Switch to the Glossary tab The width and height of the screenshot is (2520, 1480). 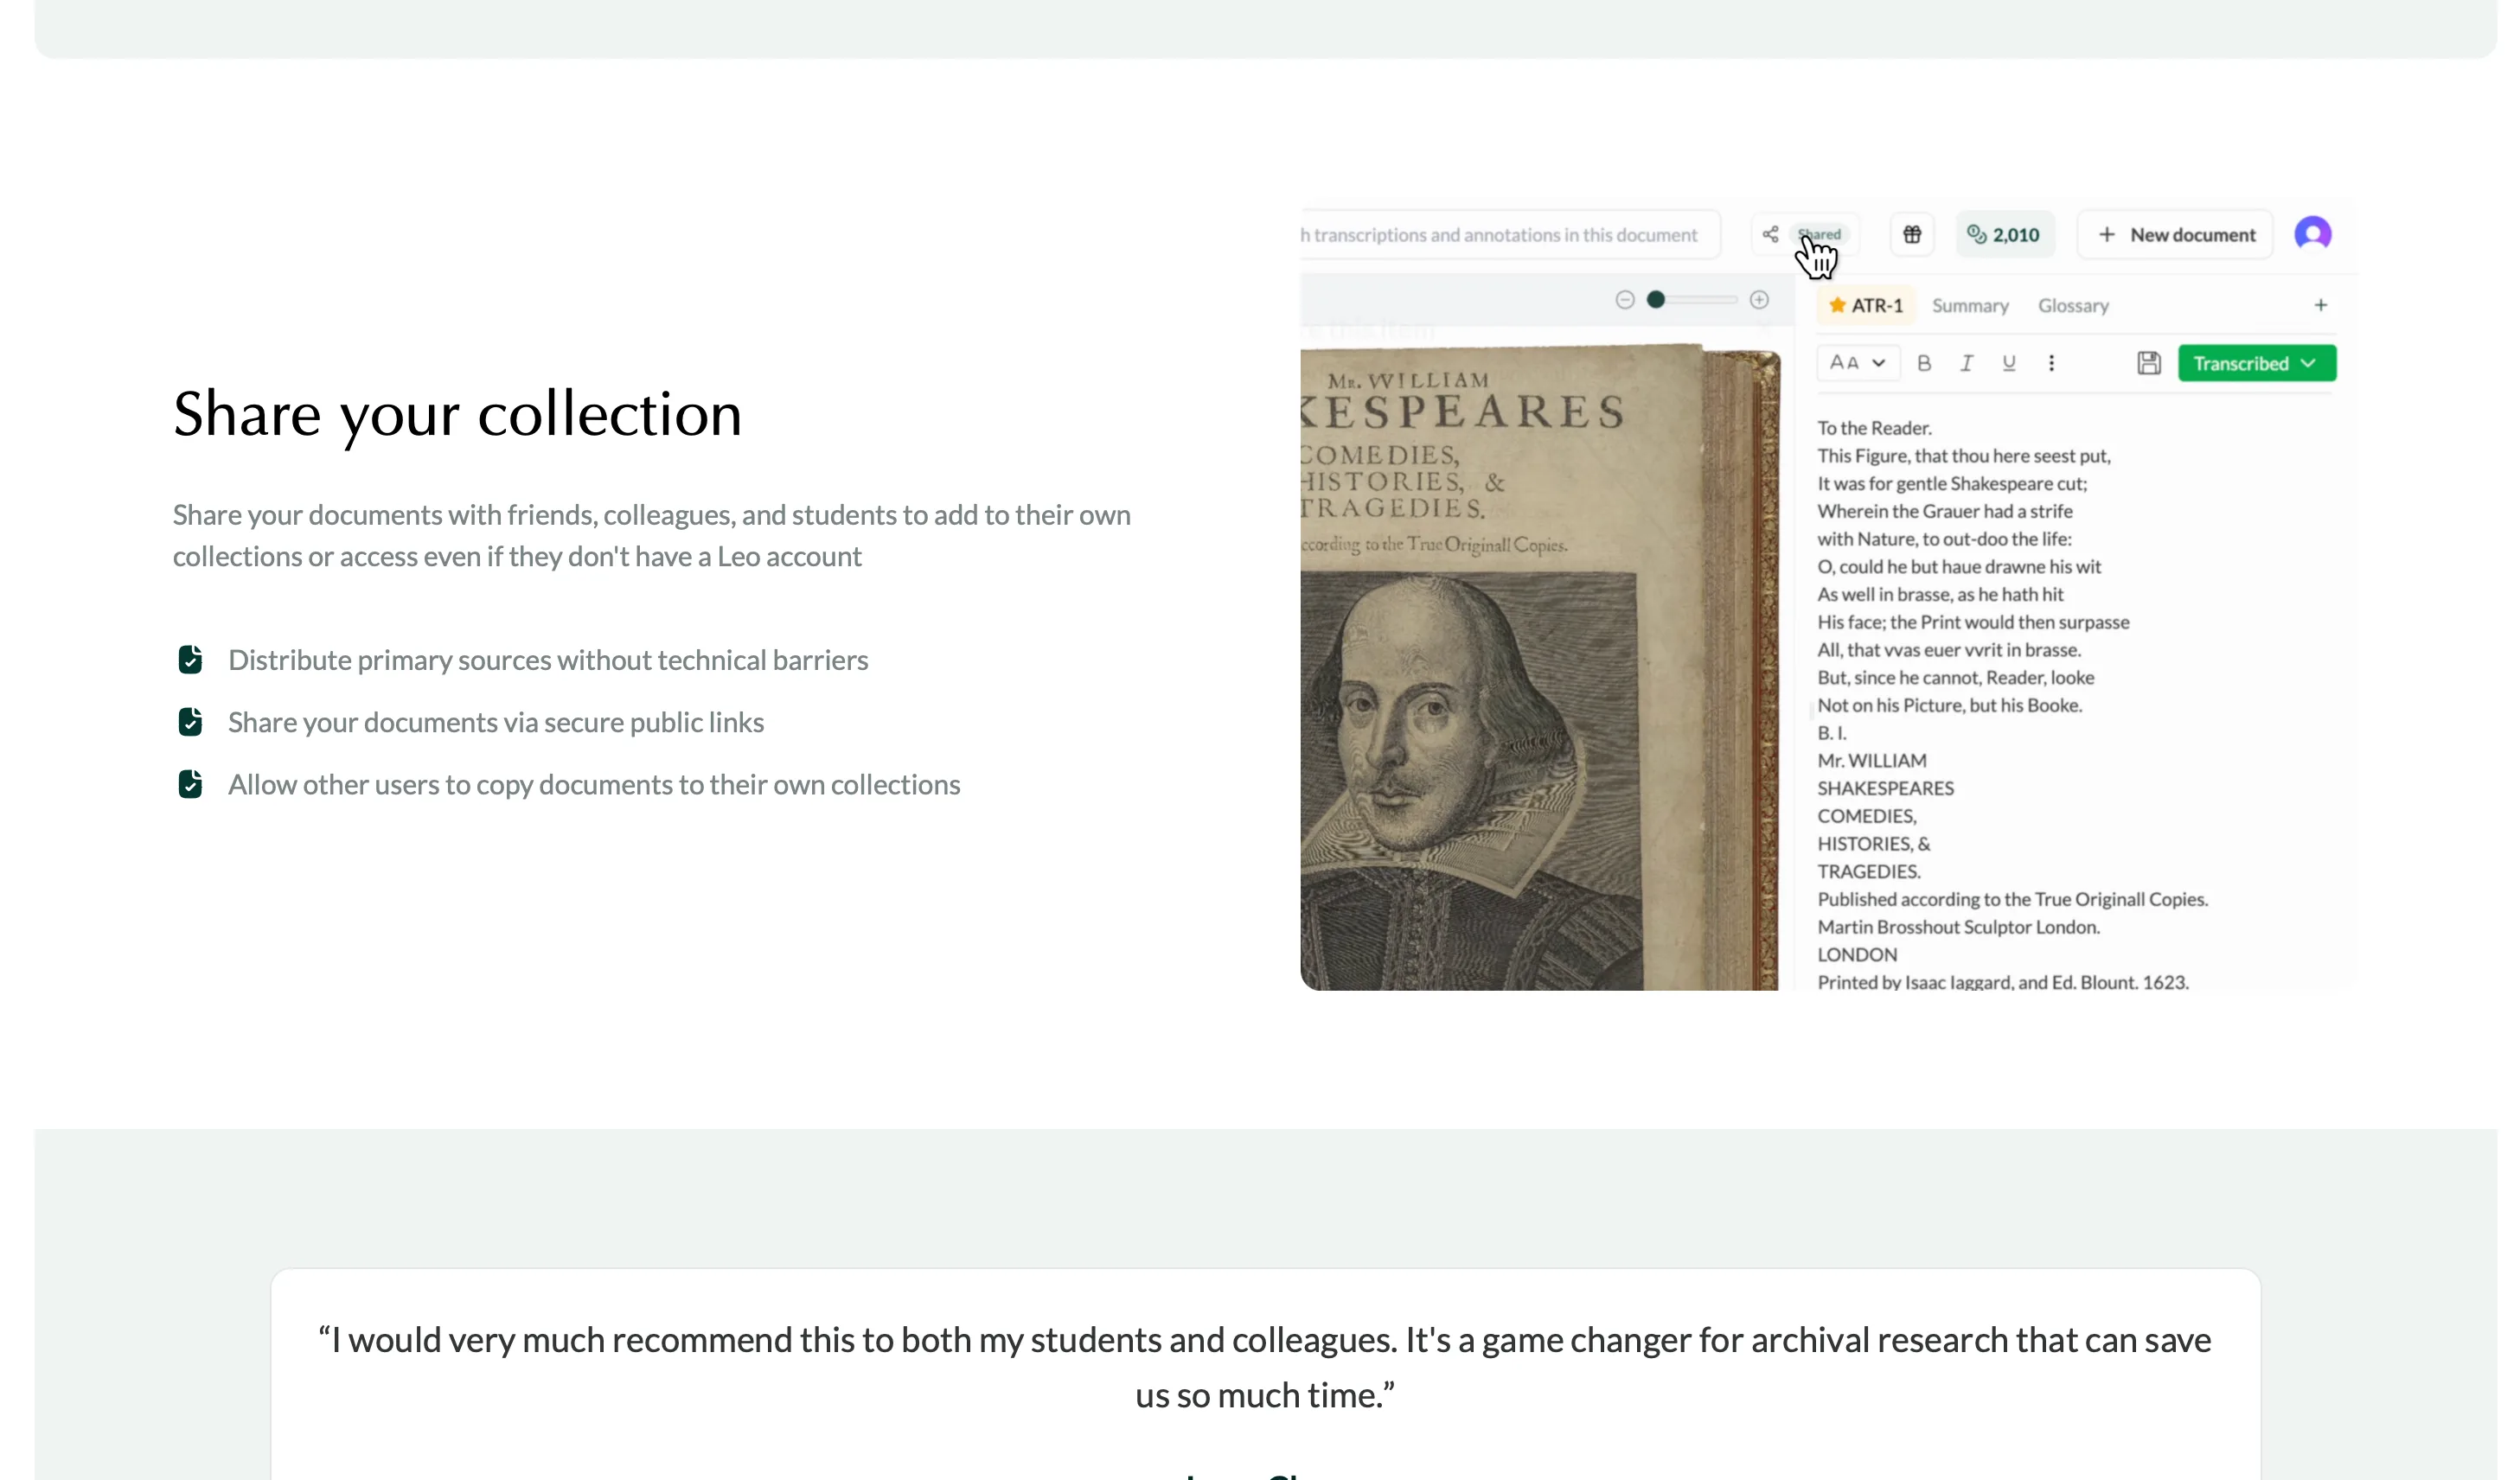2074,306
